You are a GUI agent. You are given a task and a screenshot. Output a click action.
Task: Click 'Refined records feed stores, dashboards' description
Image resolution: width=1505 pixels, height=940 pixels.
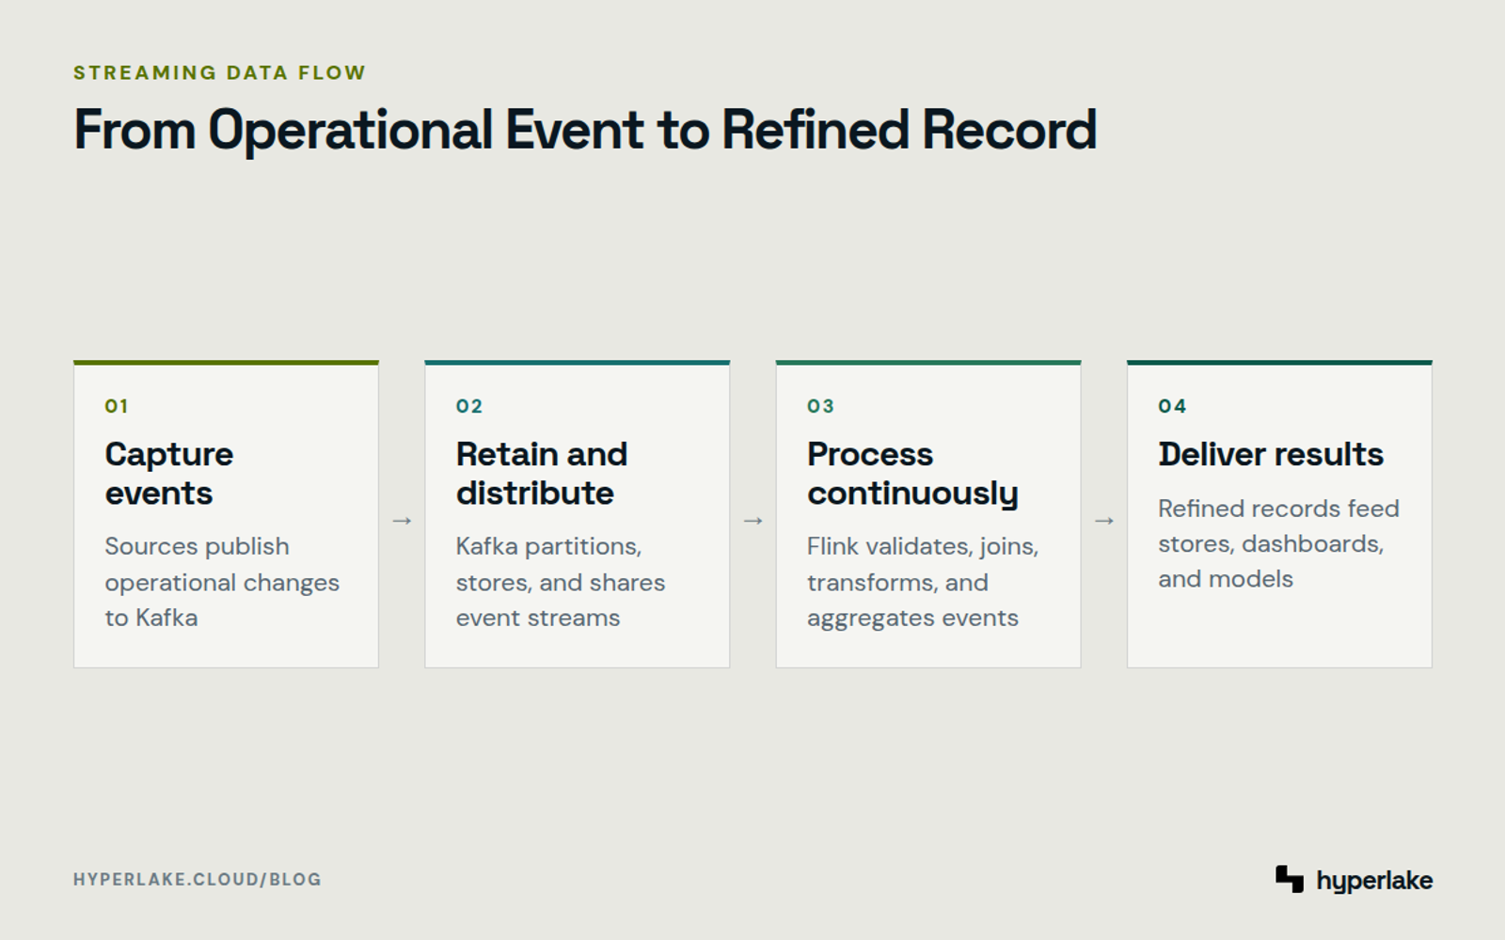click(x=1278, y=543)
